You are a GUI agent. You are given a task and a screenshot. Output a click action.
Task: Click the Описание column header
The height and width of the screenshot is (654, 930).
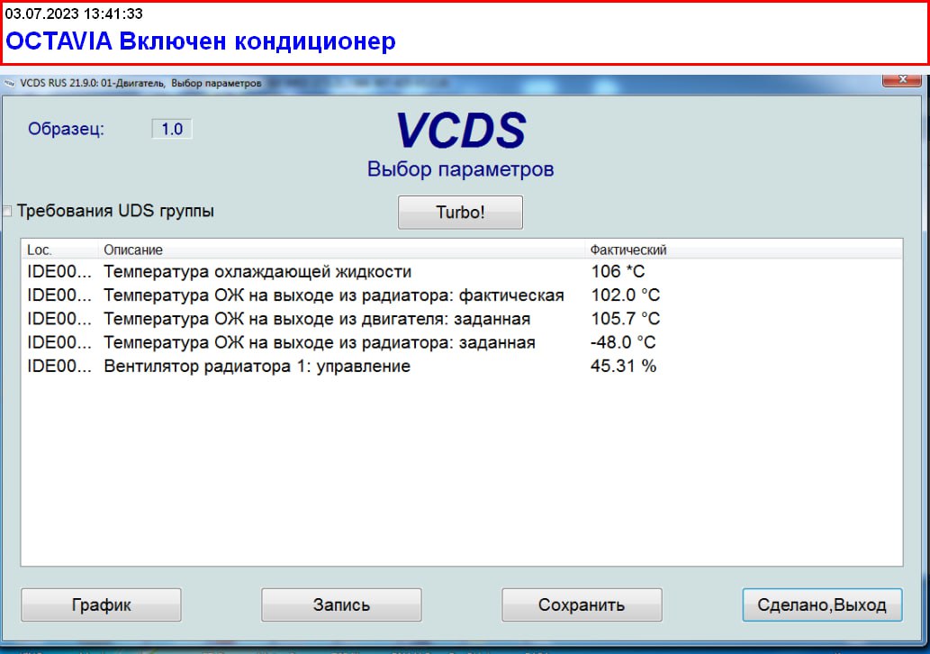click(x=341, y=250)
